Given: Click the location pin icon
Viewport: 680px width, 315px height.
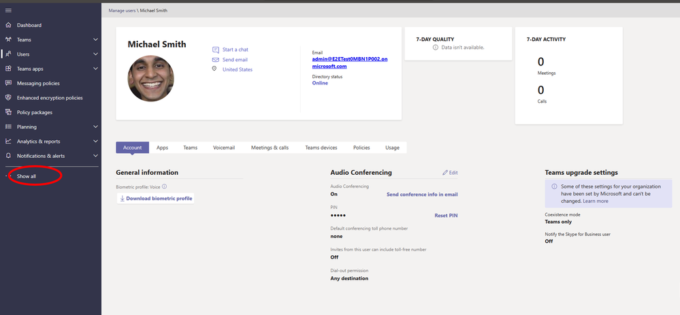Looking at the screenshot, I should [x=214, y=69].
